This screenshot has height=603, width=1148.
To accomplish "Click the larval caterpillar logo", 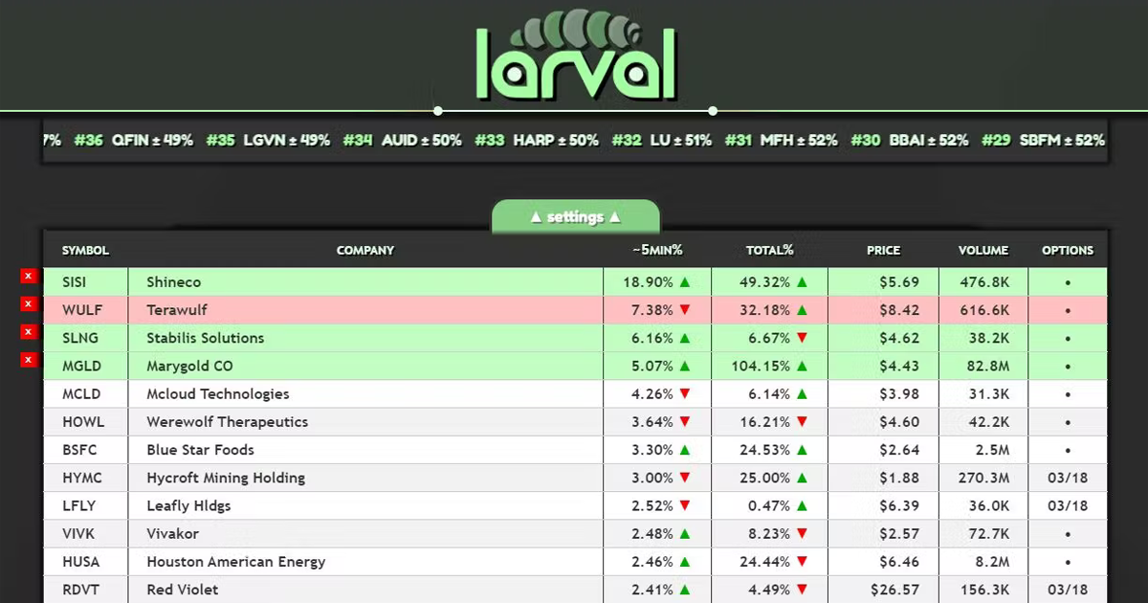I will pos(574,57).
